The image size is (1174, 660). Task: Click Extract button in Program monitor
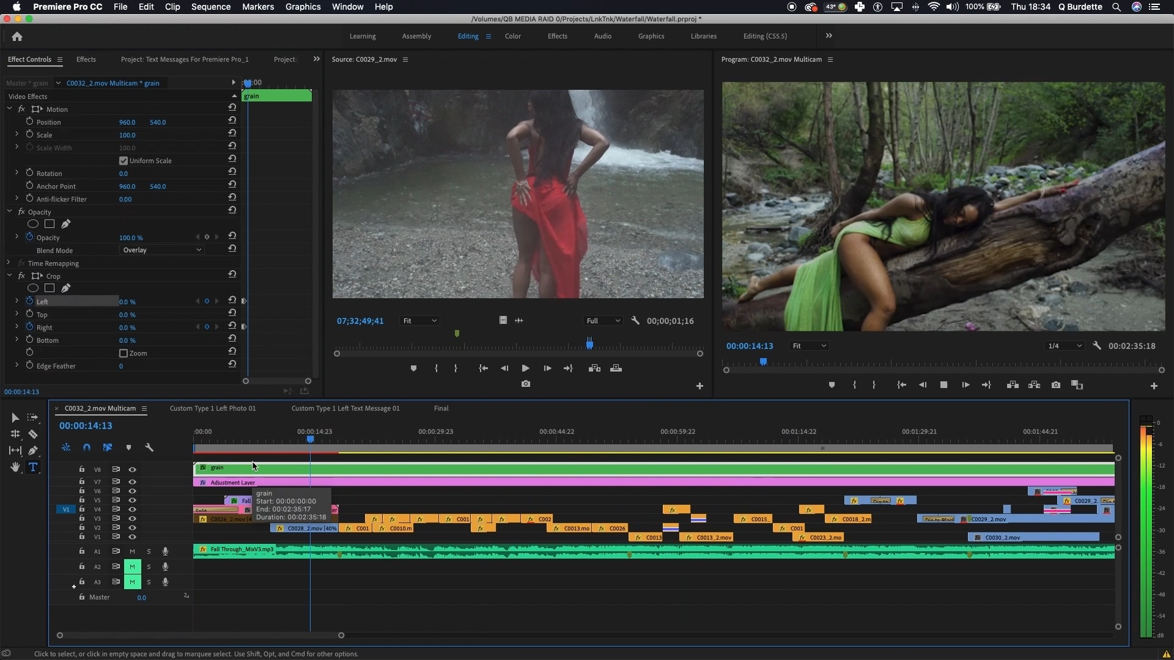[x=1035, y=385]
